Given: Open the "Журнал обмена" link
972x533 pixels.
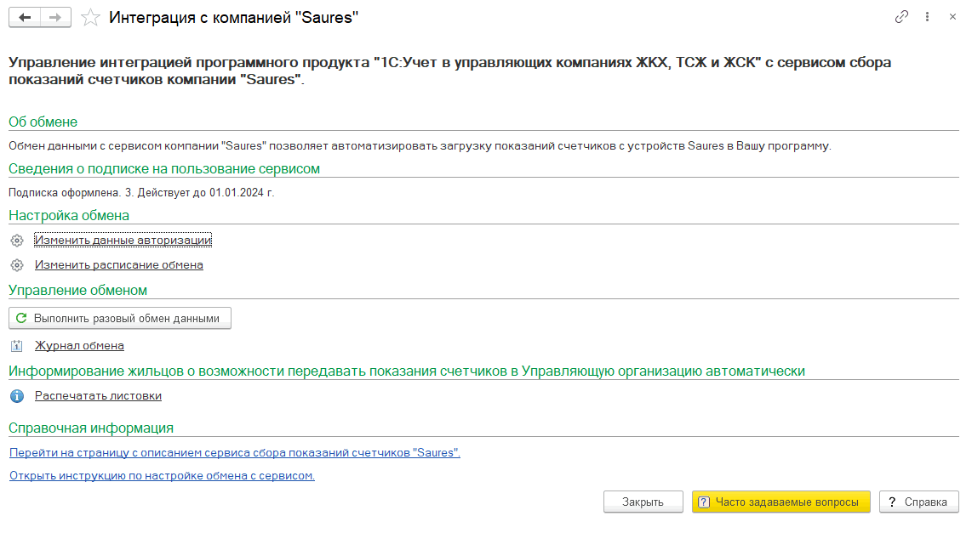Looking at the screenshot, I should (79, 345).
